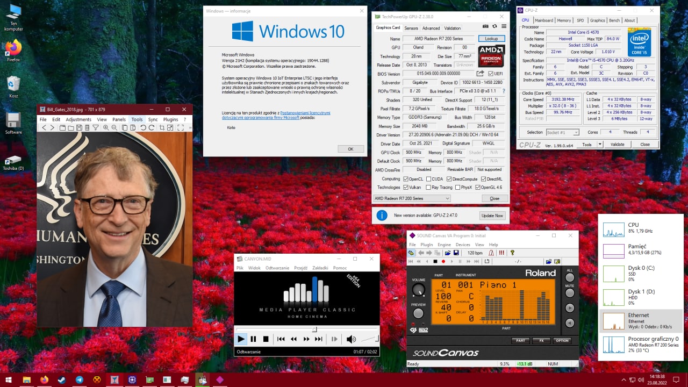
Task: Click Update Now in the GPU-Z notification
Action: 492,216
